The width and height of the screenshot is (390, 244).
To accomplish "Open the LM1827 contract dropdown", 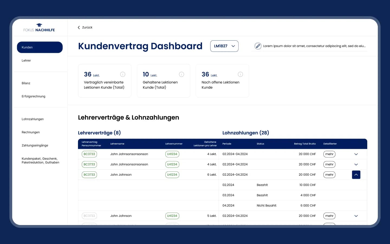I will coord(224,46).
